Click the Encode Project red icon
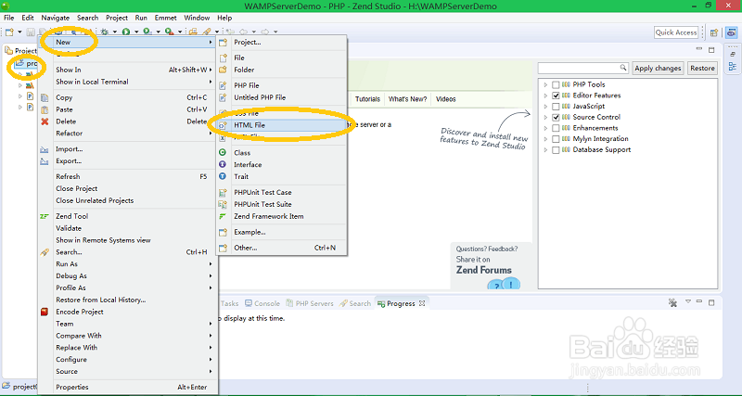 pyautogui.click(x=45, y=312)
